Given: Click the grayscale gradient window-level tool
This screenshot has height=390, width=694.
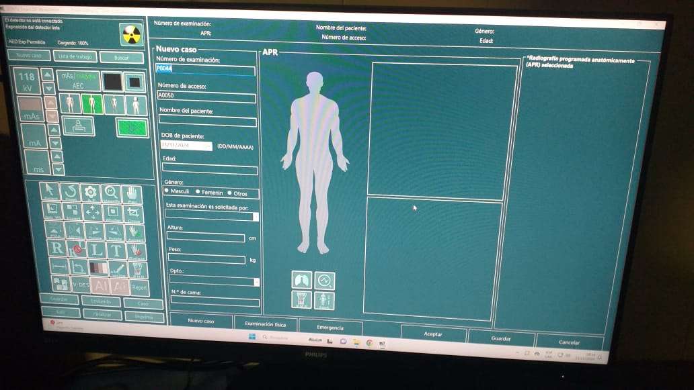Looking at the screenshot, I should [x=98, y=268].
